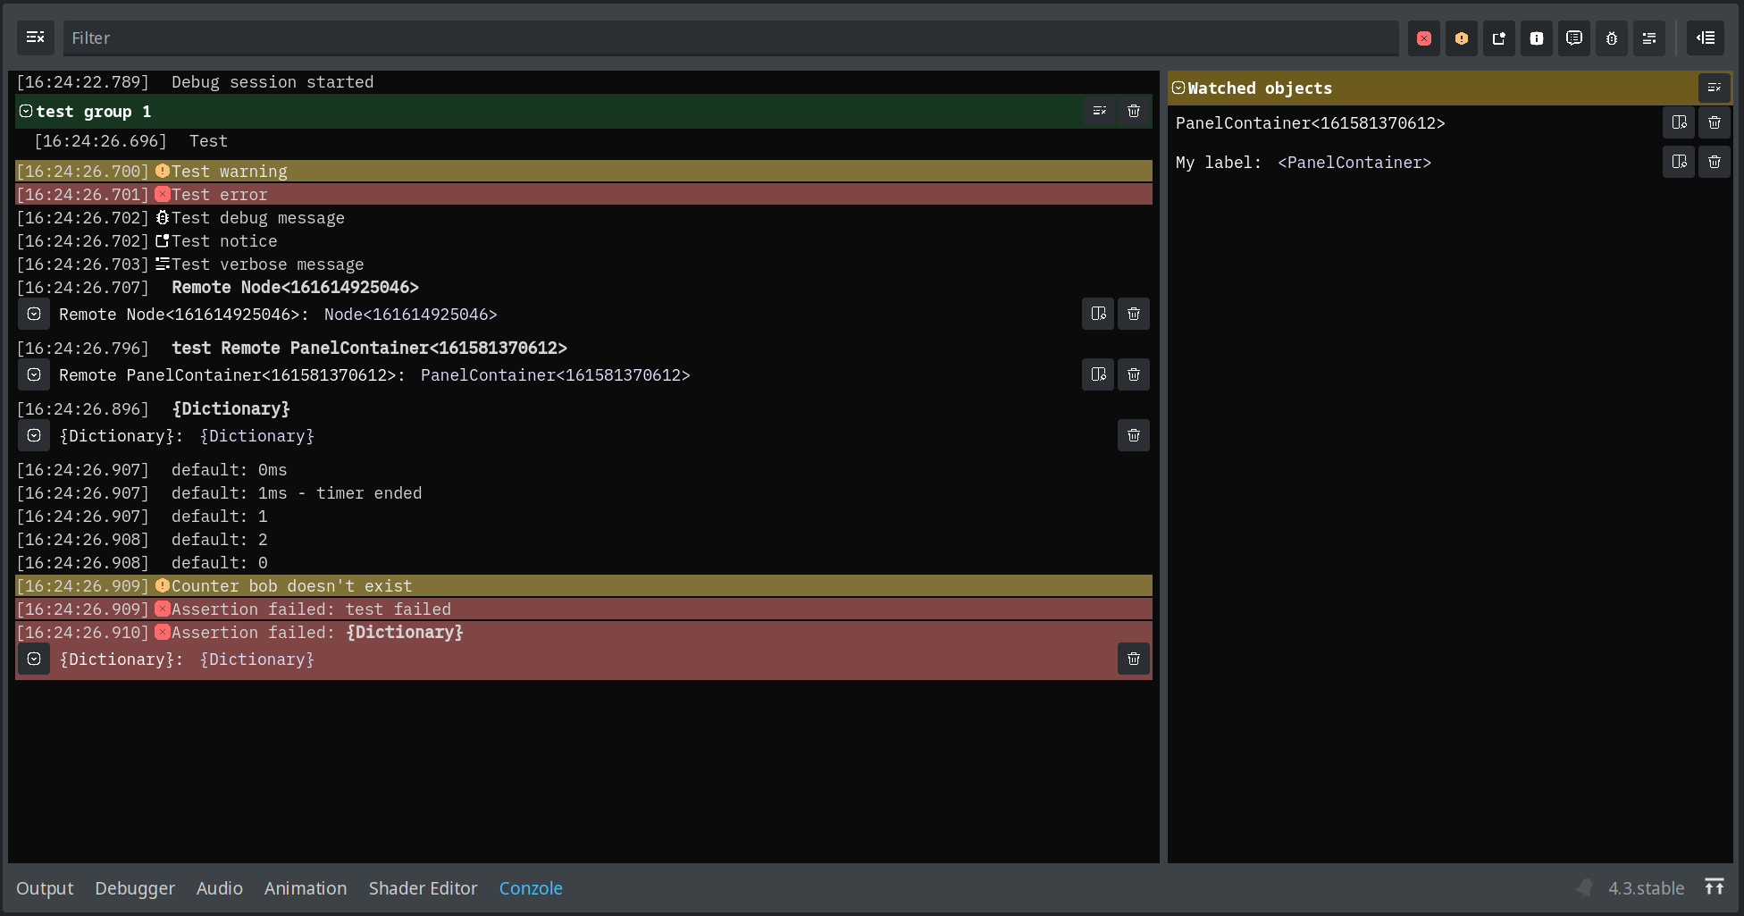Remove watched PanelContainer<161581370612> entry

[1715, 122]
